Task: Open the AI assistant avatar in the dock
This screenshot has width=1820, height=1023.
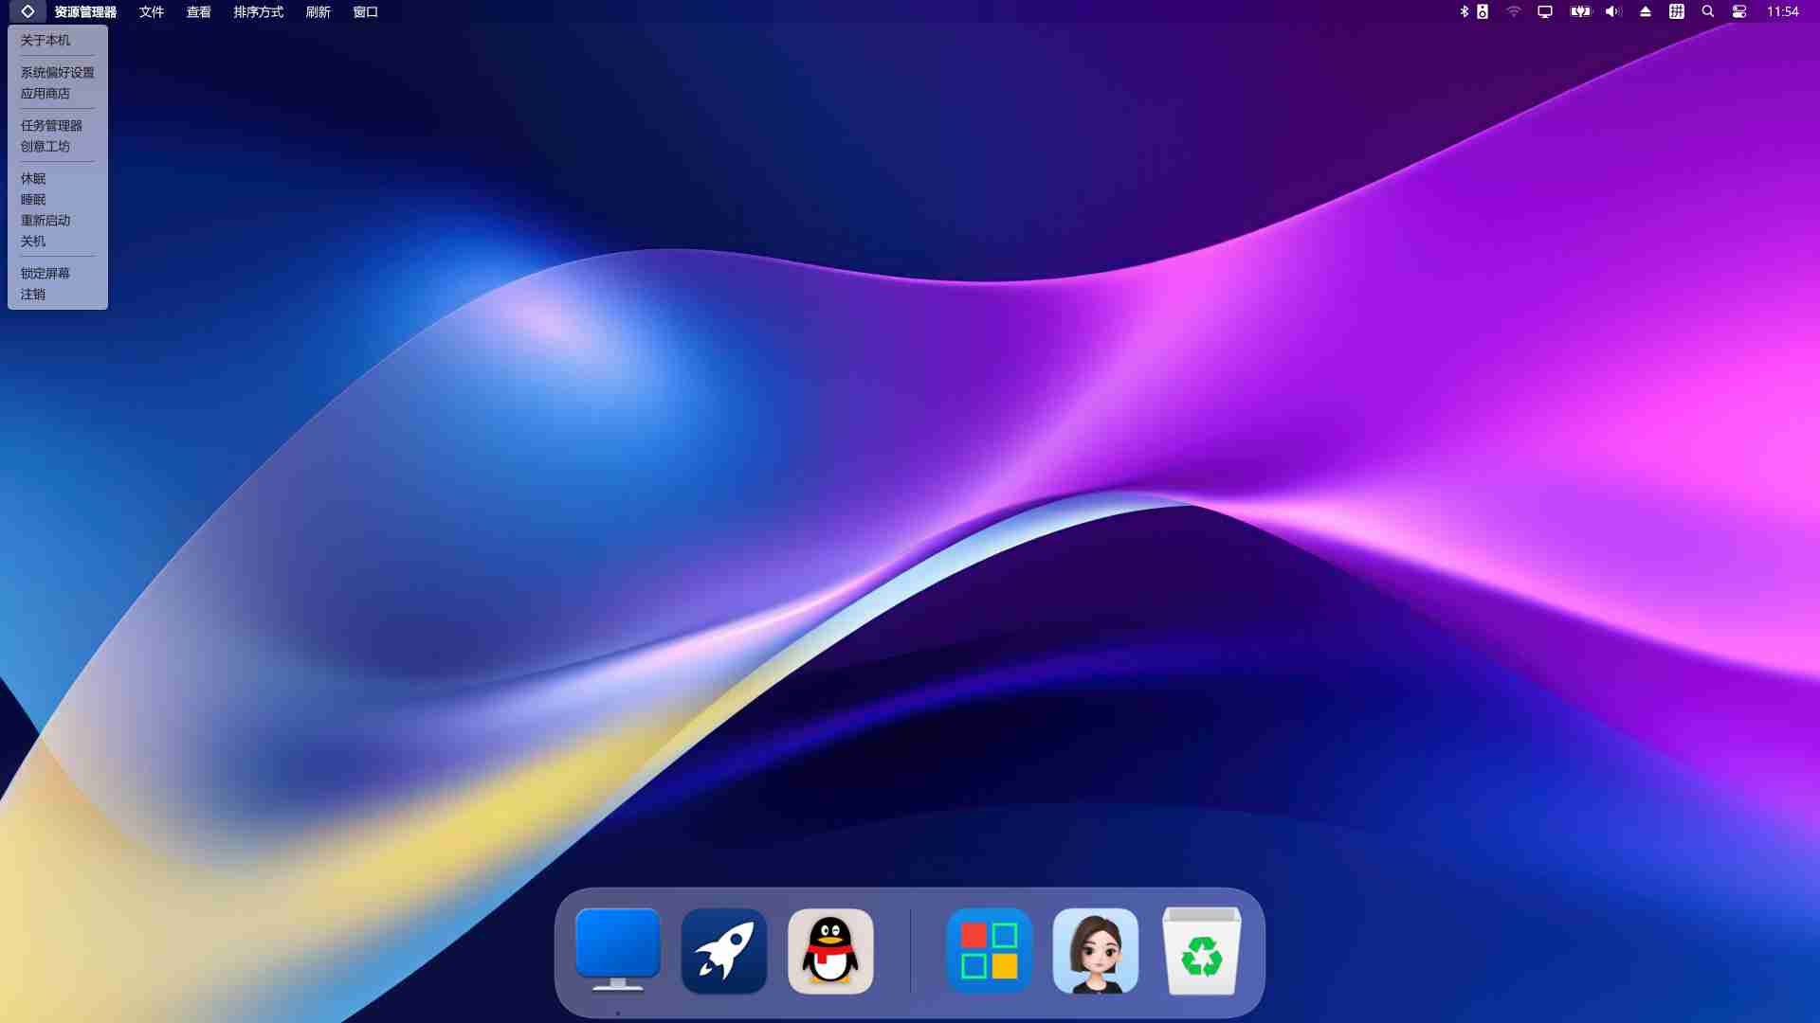Action: (1095, 951)
